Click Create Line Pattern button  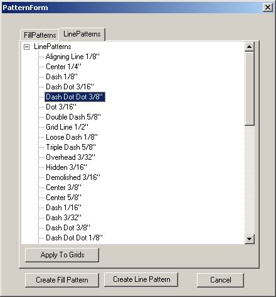(141, 279)
